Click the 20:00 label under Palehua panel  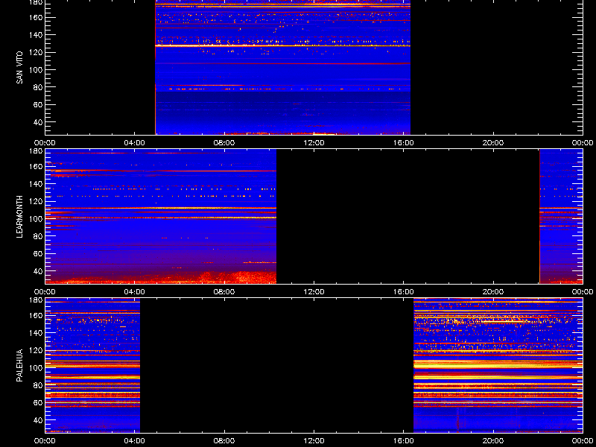point(493,441)
